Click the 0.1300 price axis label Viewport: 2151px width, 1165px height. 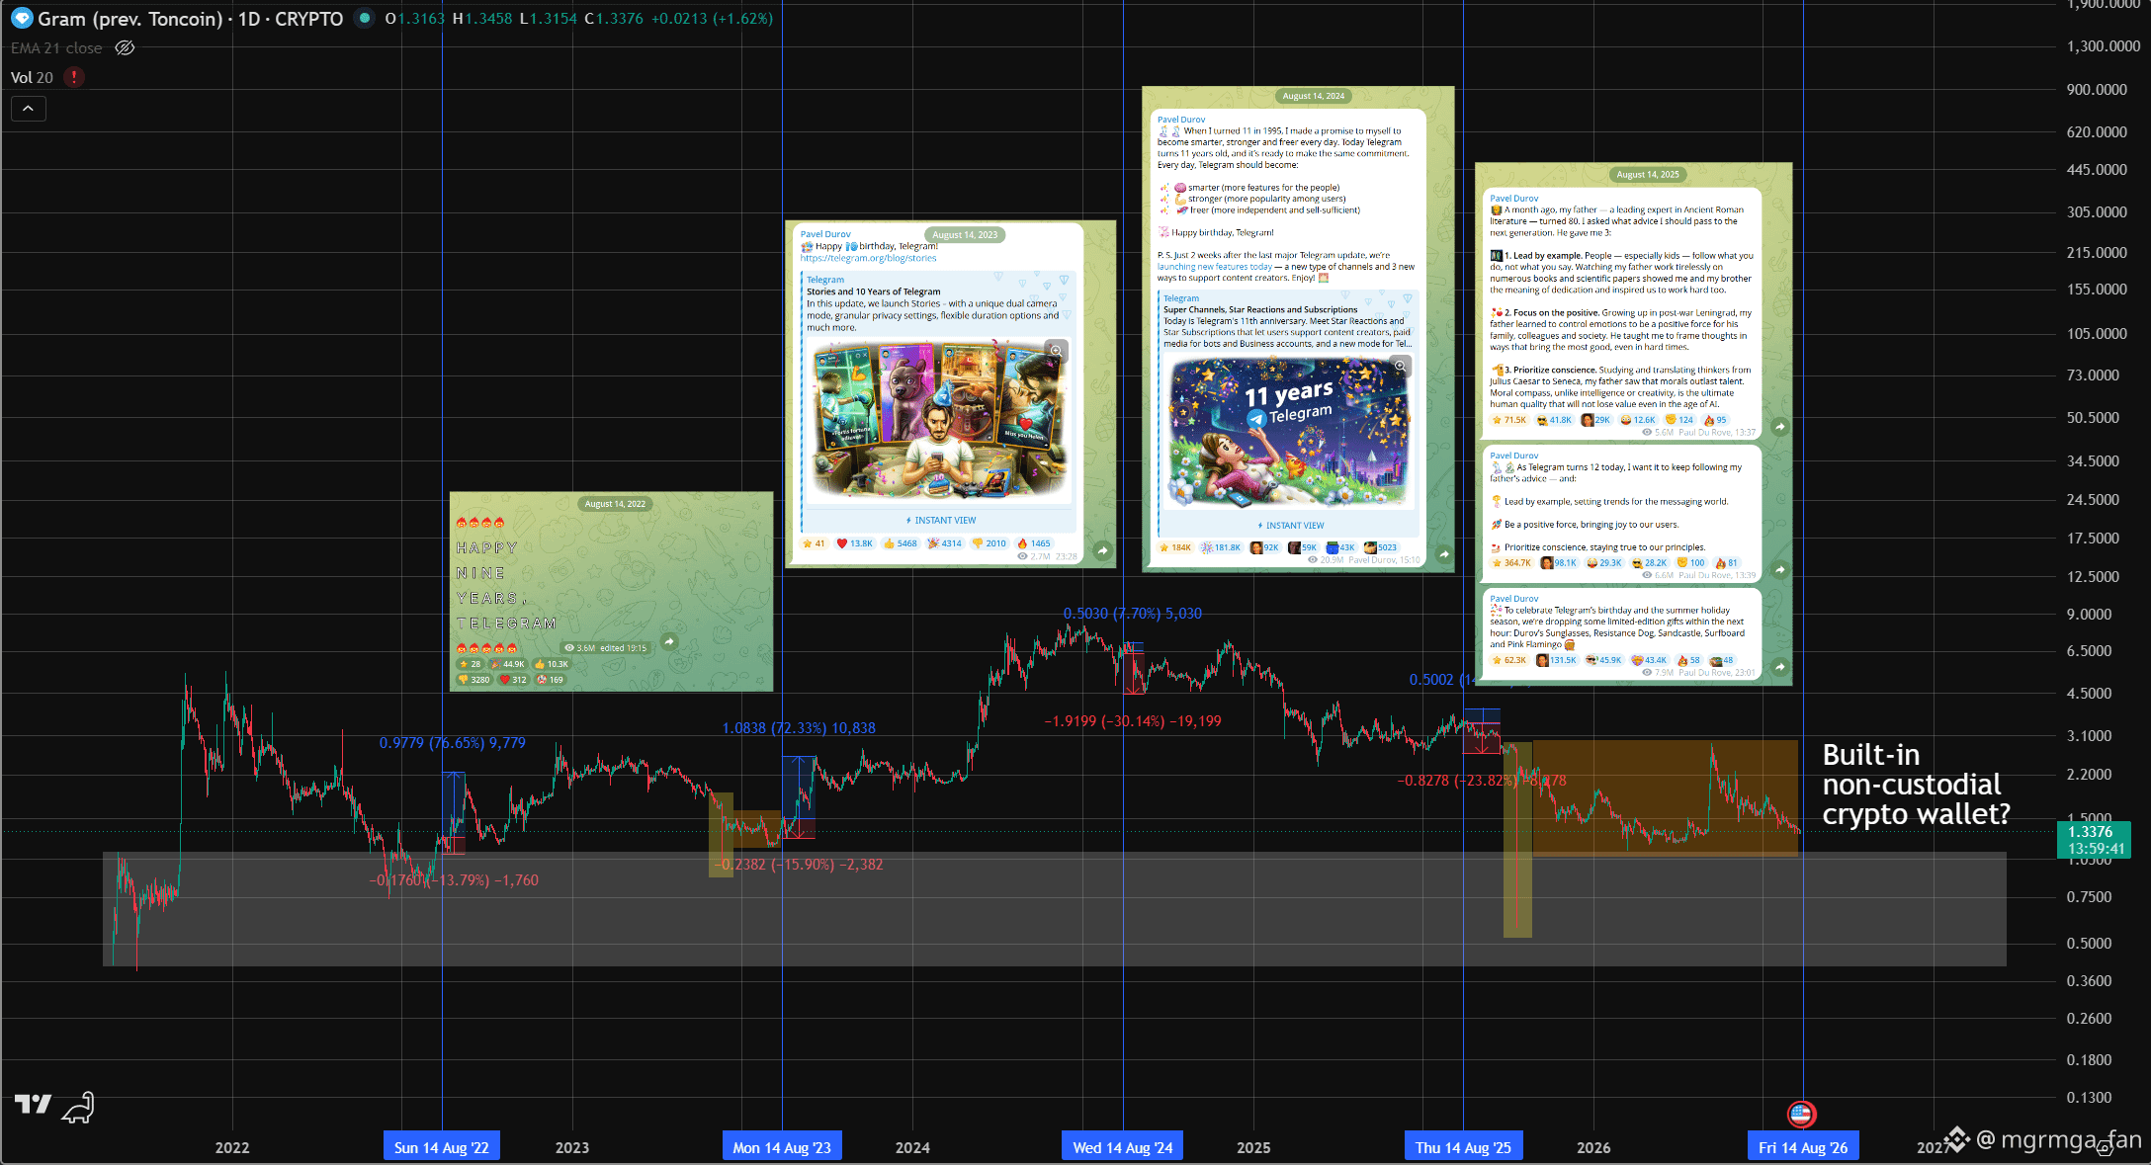2089,1098
